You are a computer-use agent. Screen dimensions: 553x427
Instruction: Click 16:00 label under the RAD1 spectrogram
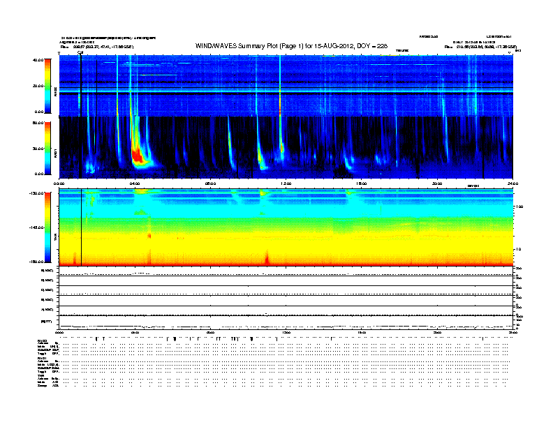pos(362,183)
